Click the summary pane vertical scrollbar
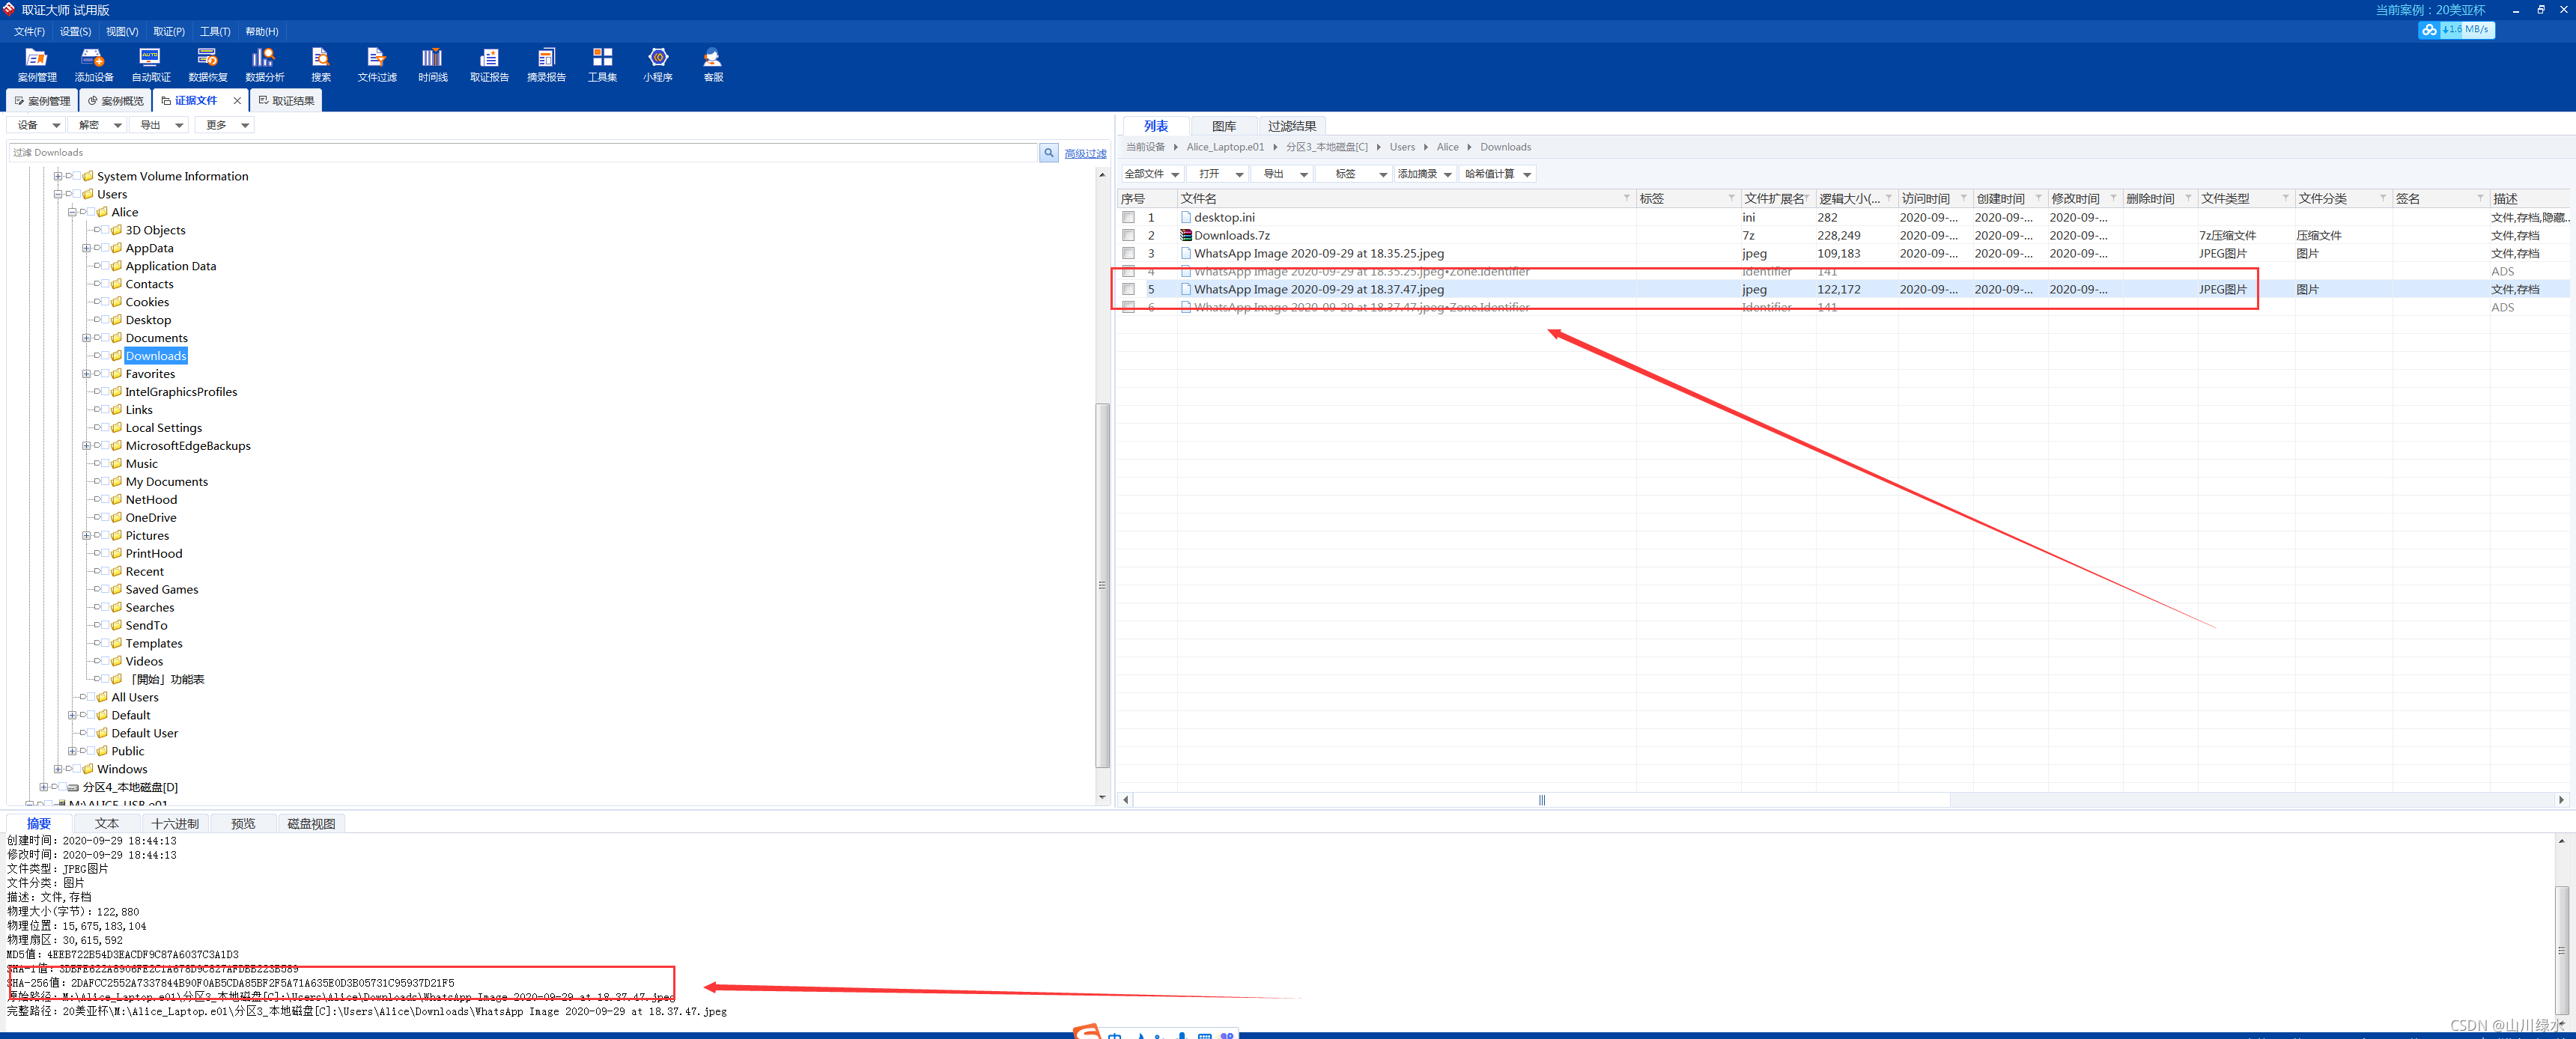 [x=2561, y=950]
